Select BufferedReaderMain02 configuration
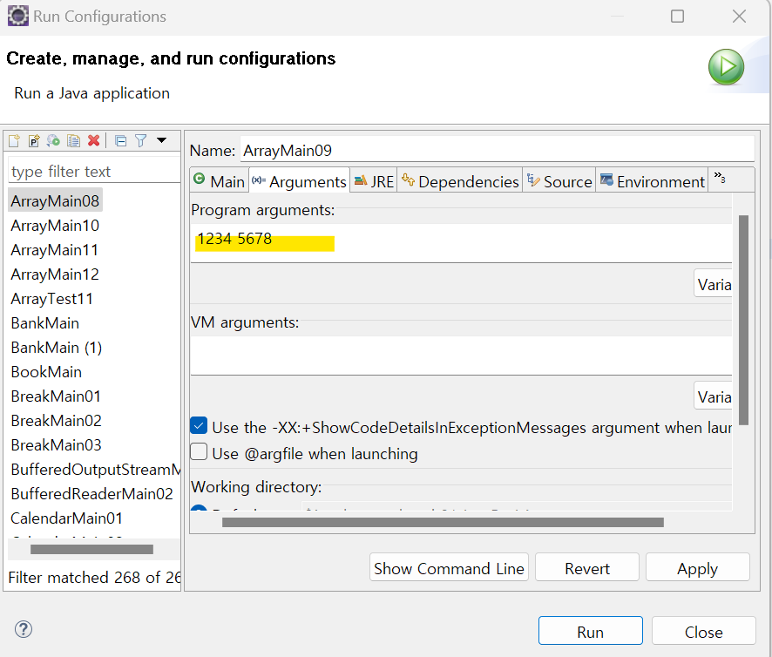 [92, 493]
